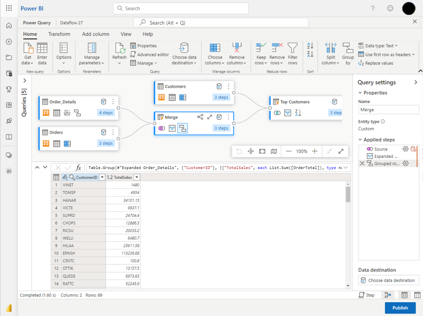The width and height of the screenshot is (423, 316).
Task: Go to Home in the left sidebar
Action: 9,26
